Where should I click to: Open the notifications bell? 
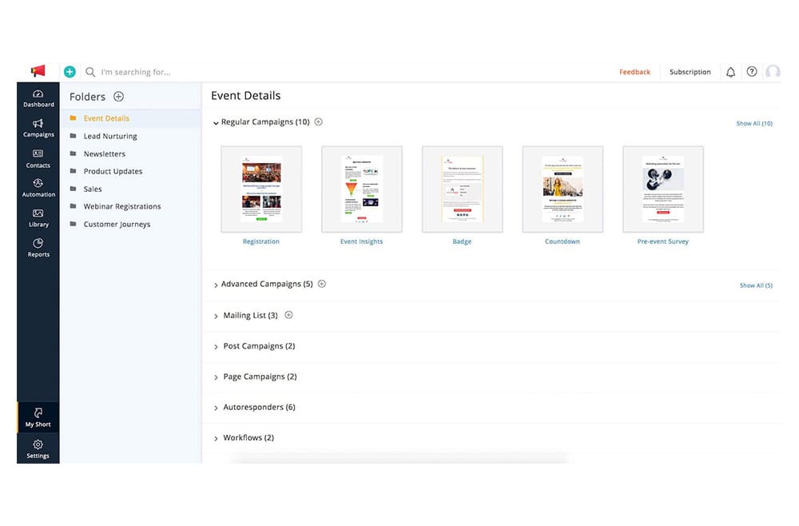730,72
